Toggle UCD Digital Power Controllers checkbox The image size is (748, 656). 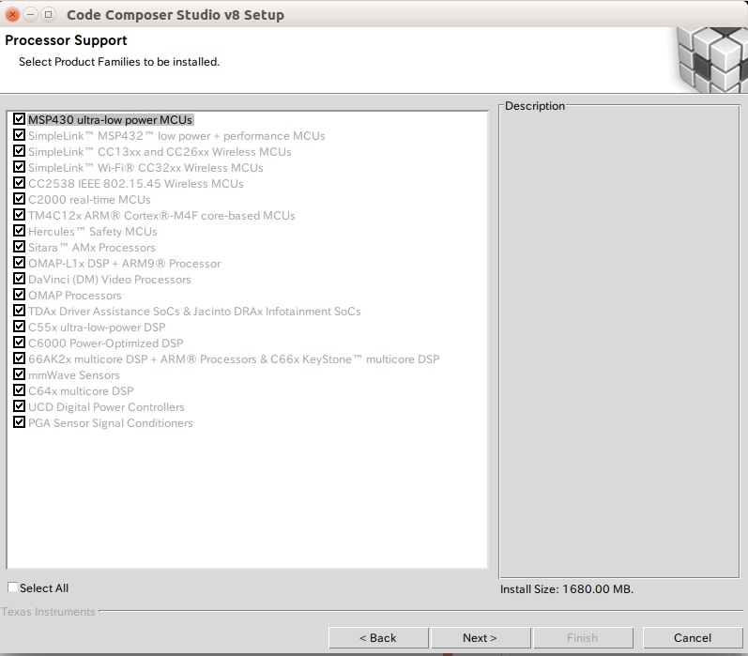point(19,406)
